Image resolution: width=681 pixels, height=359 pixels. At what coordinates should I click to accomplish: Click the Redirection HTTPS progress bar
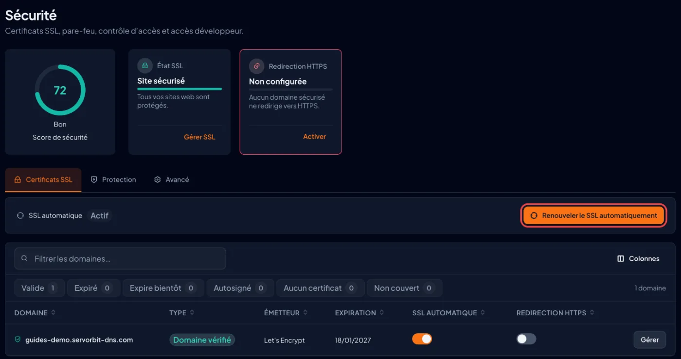tap(291, 90)
